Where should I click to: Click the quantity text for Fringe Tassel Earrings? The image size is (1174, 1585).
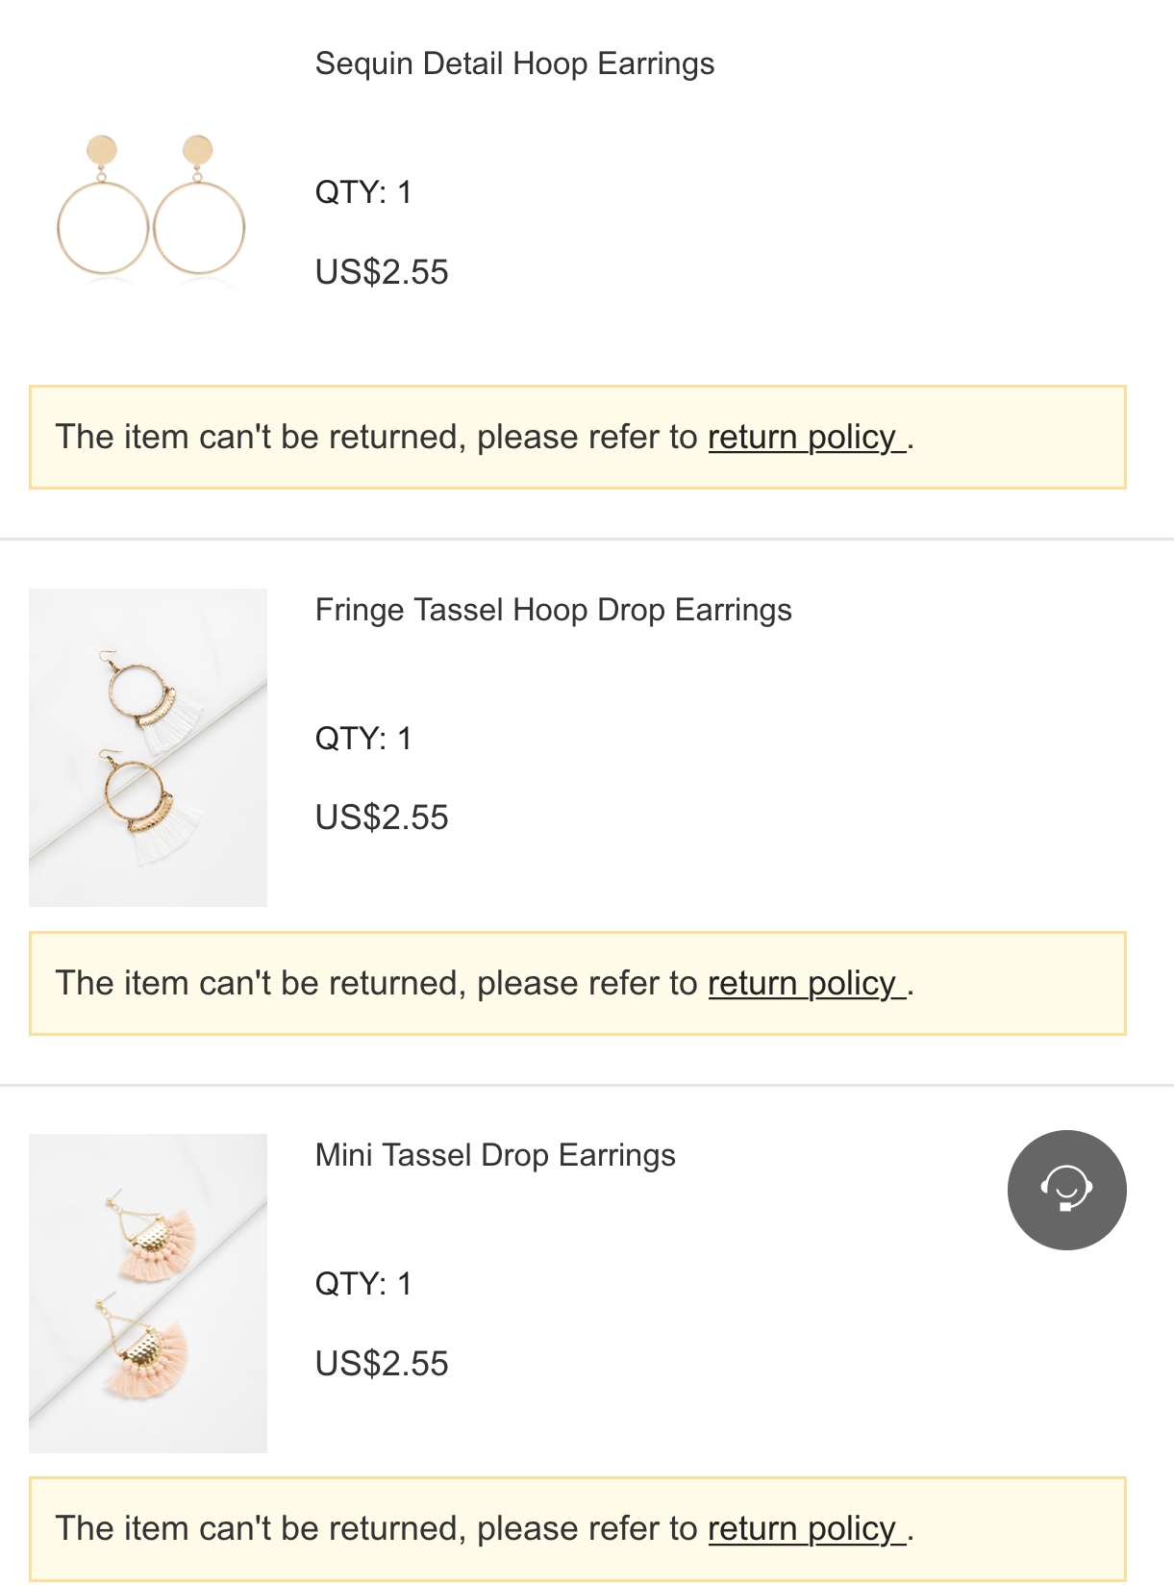pos(363,739)
